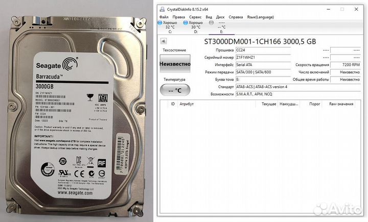Select drive E: status tab
368x222 pixels.
pyautogui.click(x=221, y=27)
